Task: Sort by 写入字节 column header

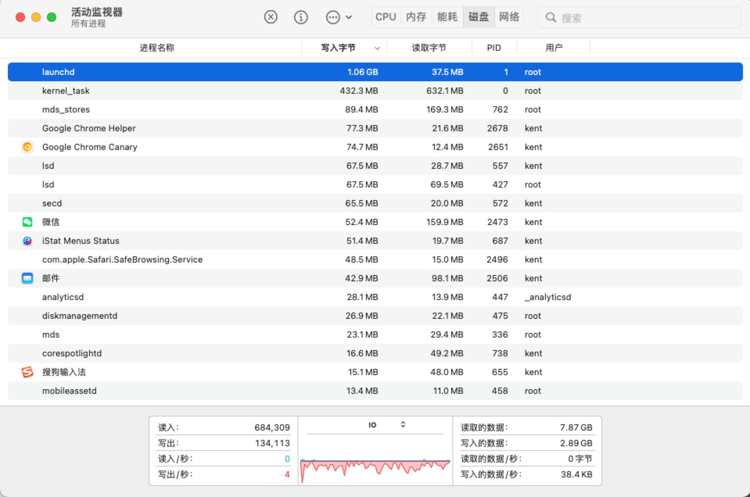Action: [x=338, y=48]
